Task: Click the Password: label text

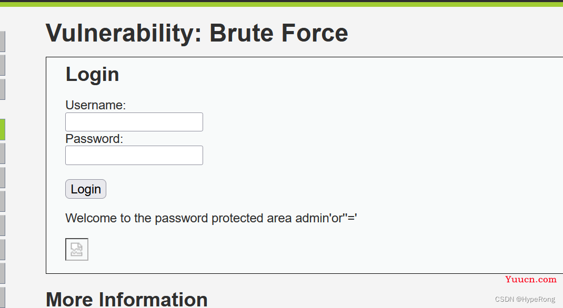Action: coord(94,139)
